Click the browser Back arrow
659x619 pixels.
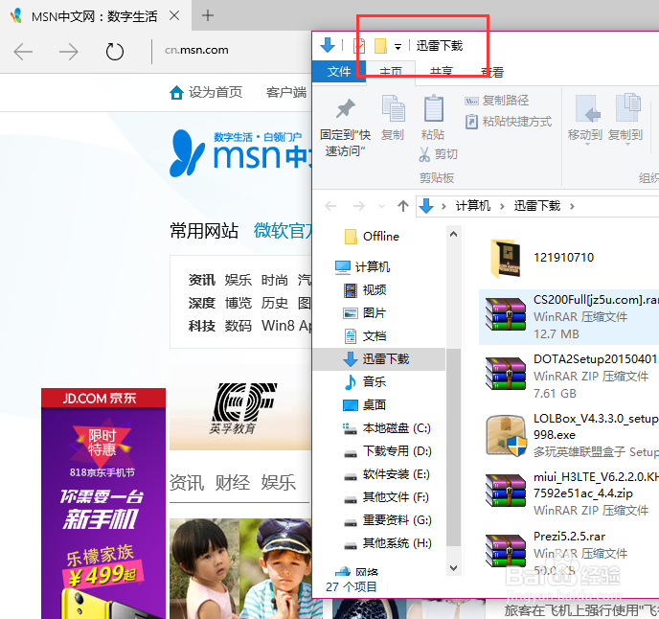(23, 52)
